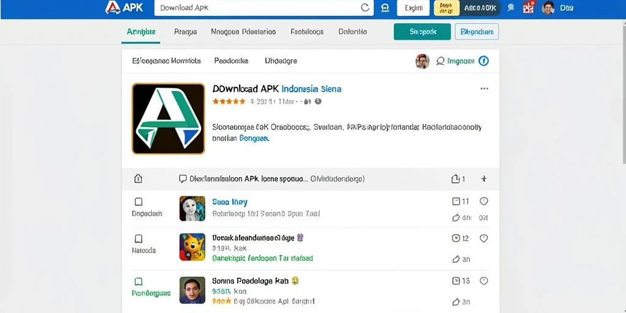Click the circle icon in Sooa Iney row
The width and height of the screenshot is (626, 313).
484,202
